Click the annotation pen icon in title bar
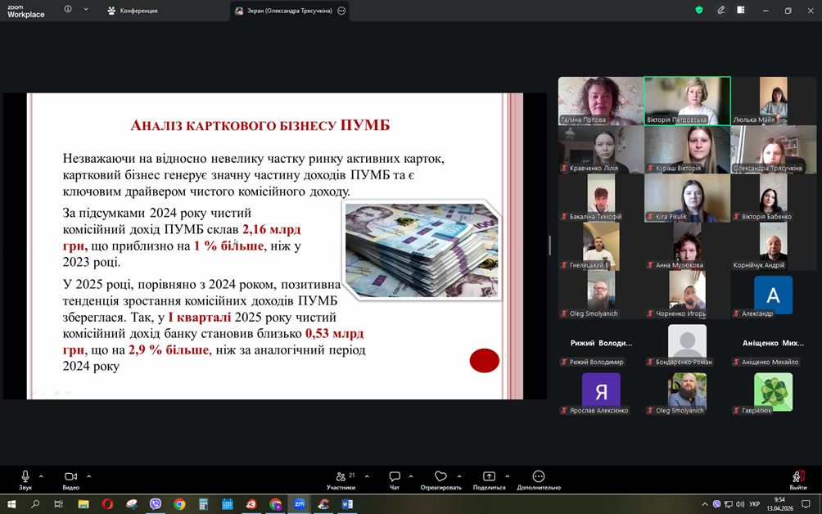Image resolution: width=822 pixels, height=514 pixels. click(x=721, y=10)
